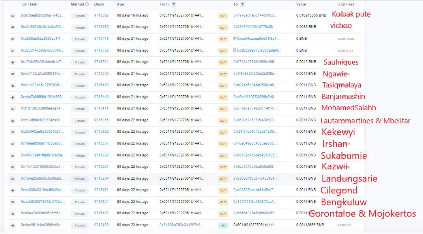
Task: Click value 0.010218635 BNB
Action: 311,15
